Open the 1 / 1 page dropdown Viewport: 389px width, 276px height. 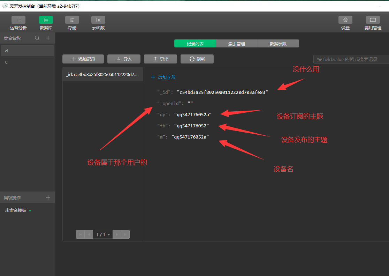pyautogui.click(x=103, y=234)
